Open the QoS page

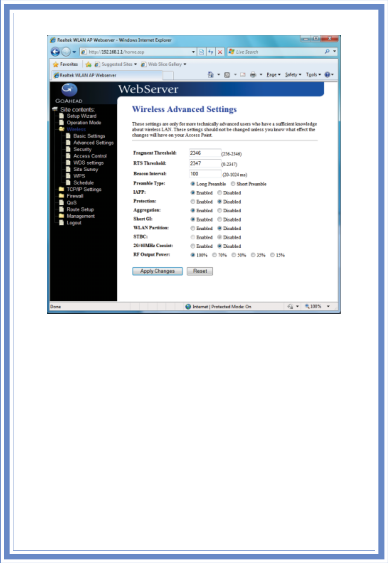72,203
